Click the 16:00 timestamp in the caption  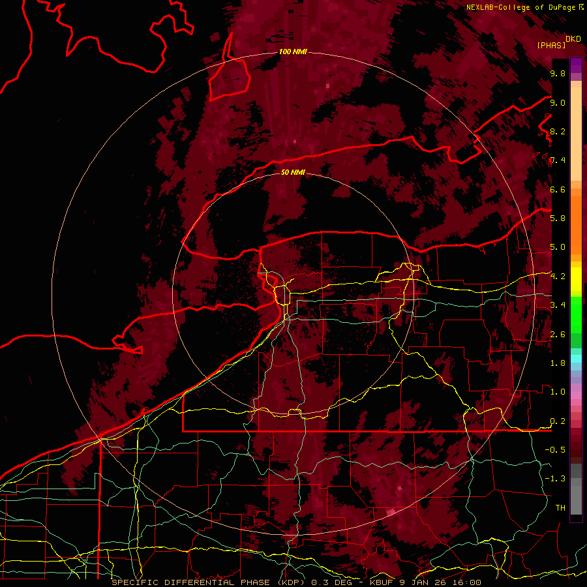467,582
